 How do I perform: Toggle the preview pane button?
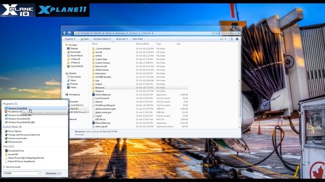tap(231, 39)
